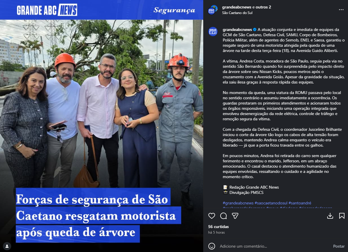Open comments via speech bubble icon

point(223,216)
